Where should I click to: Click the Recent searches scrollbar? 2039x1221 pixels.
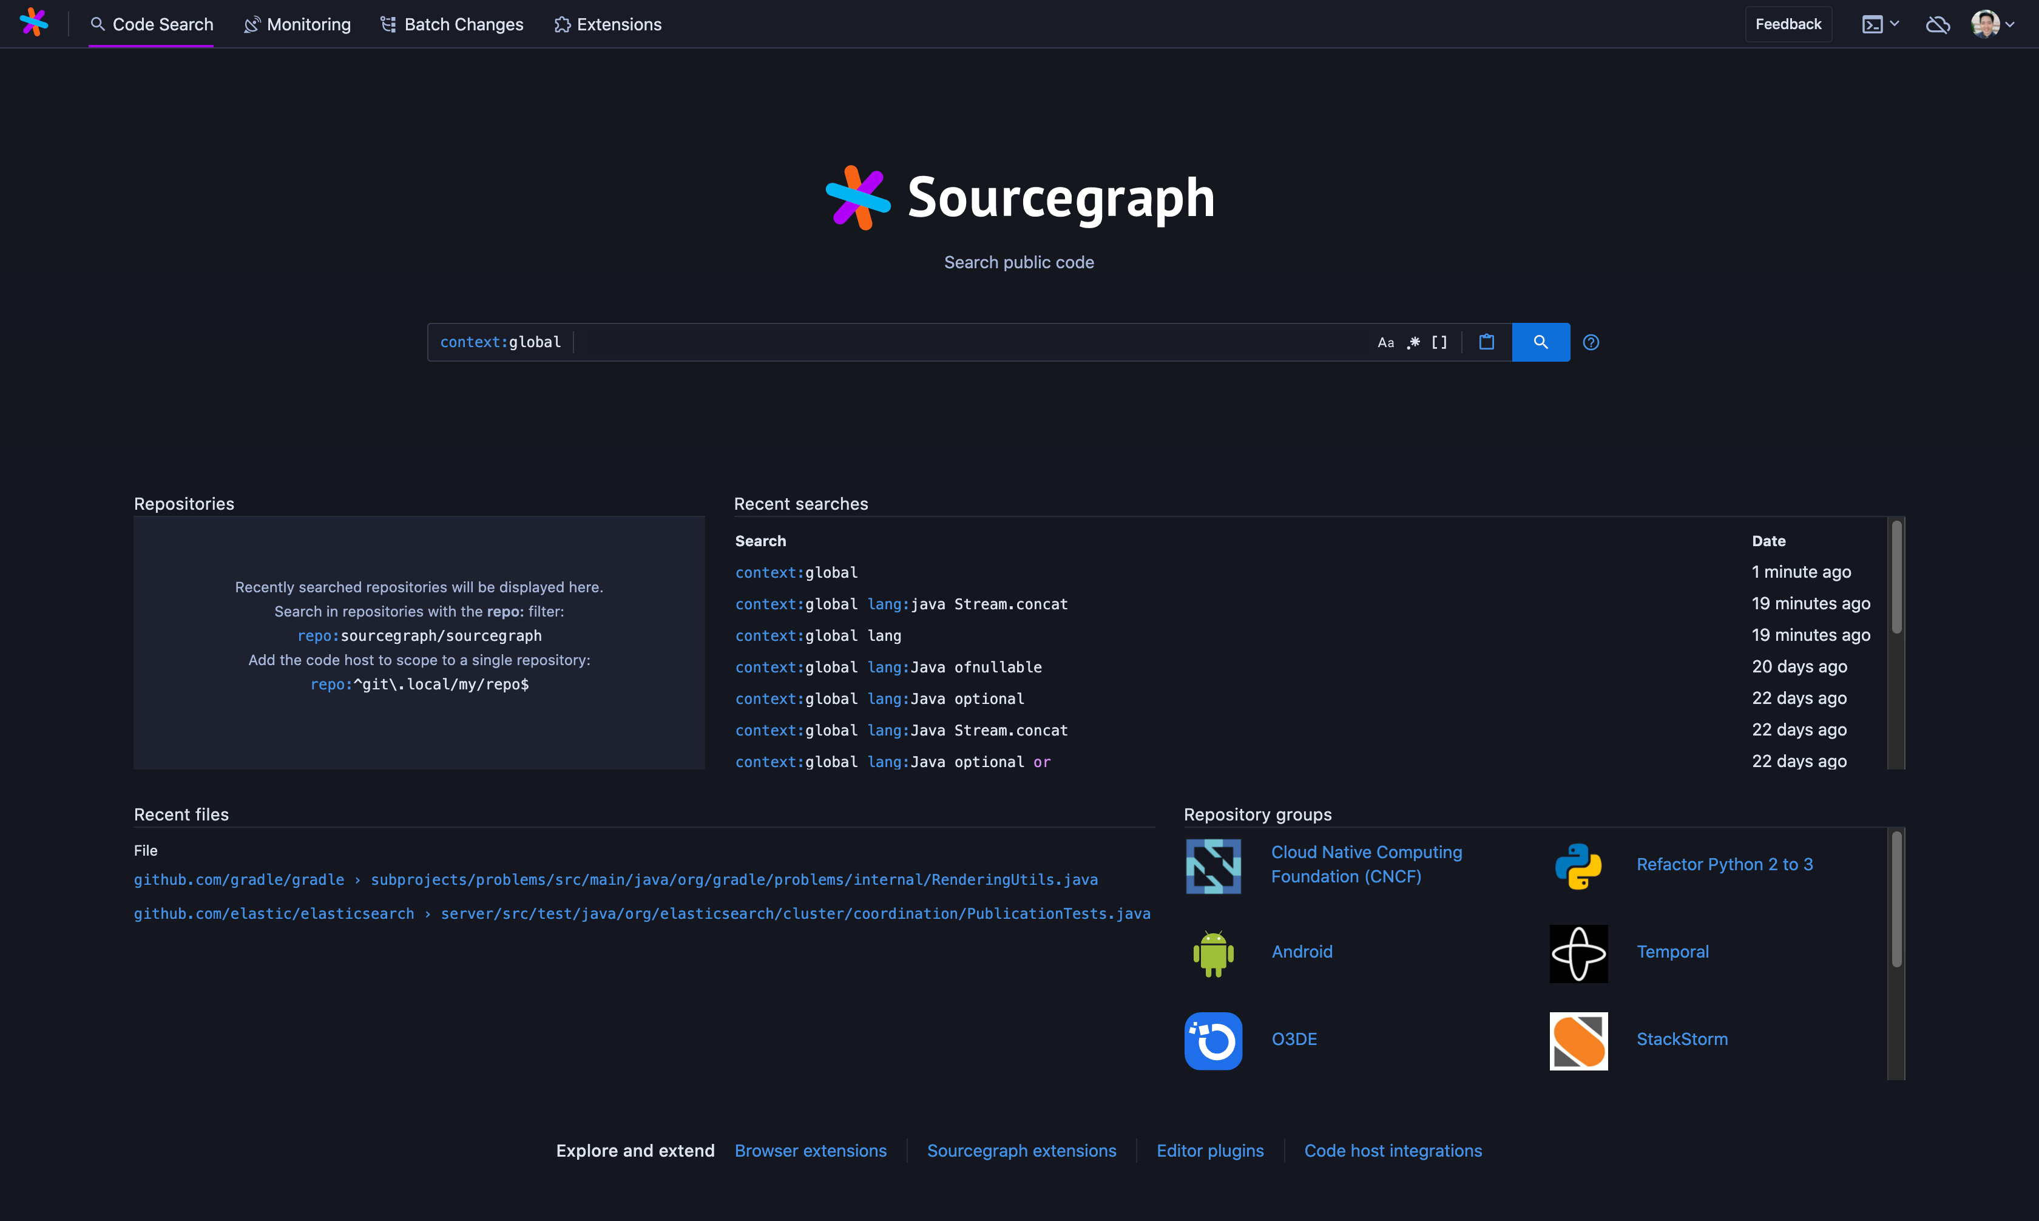tap(1896, 577)
